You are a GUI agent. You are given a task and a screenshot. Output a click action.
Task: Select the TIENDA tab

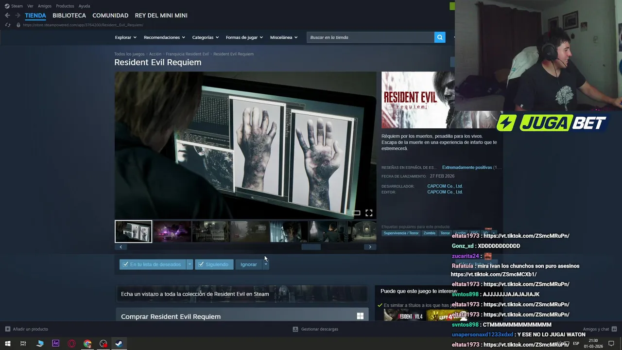tap(35, 16)
